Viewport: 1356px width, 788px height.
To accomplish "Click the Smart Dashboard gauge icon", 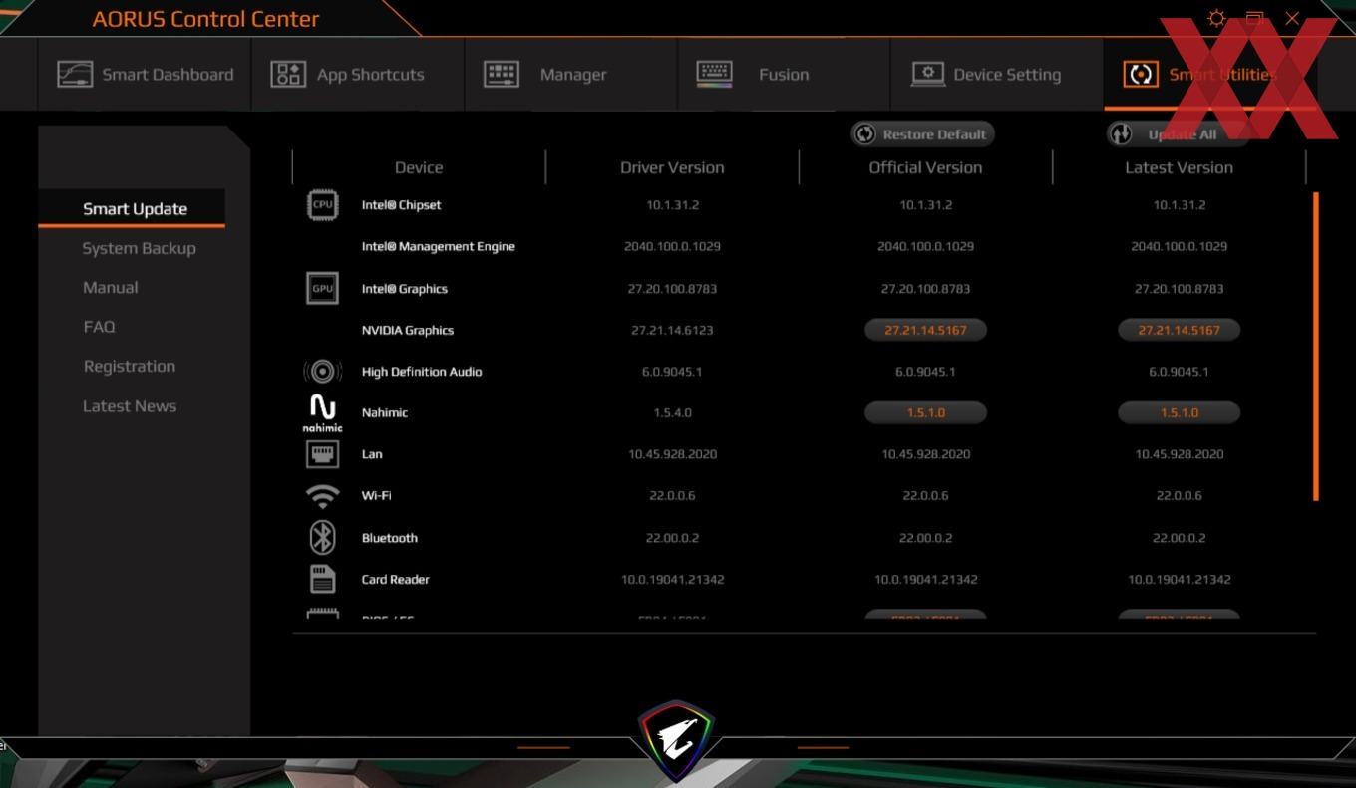I will (75, 75).
